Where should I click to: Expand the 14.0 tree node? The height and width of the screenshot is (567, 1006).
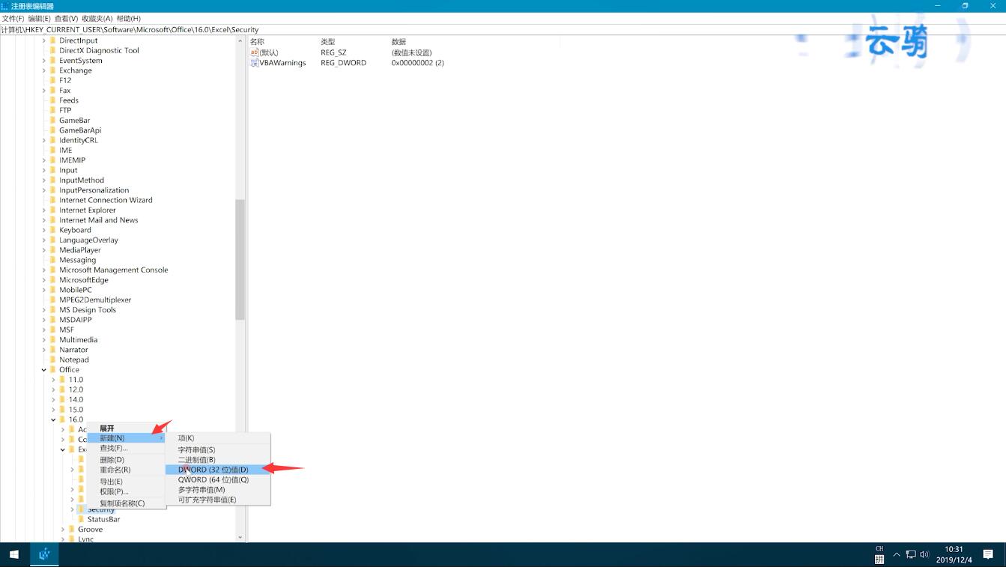(53, 399)
